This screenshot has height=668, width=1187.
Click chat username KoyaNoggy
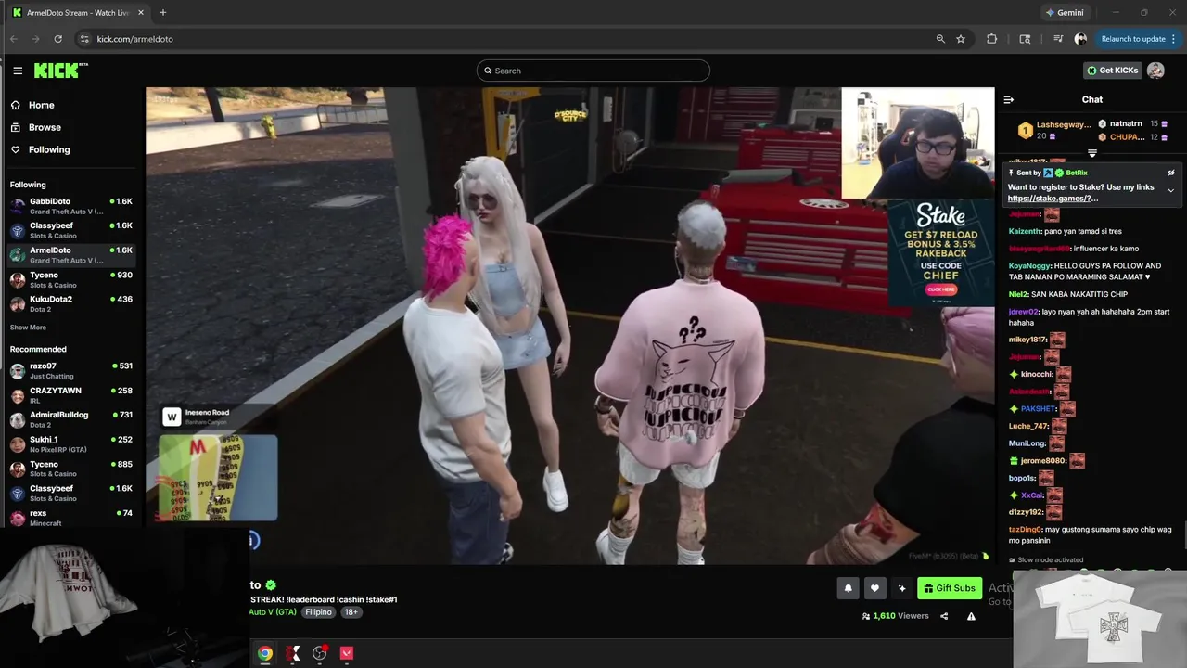pos(1029,266)
